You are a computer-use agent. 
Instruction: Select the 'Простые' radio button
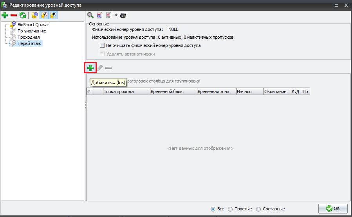(x=230, y=209)
